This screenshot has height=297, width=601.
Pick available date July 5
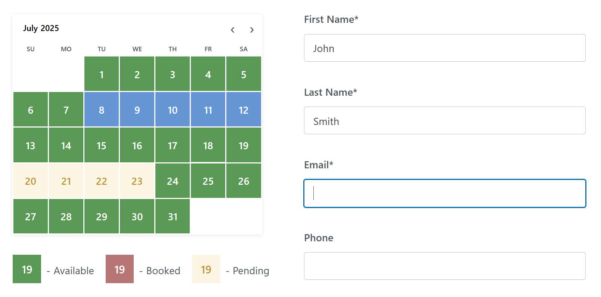point(244,74)
